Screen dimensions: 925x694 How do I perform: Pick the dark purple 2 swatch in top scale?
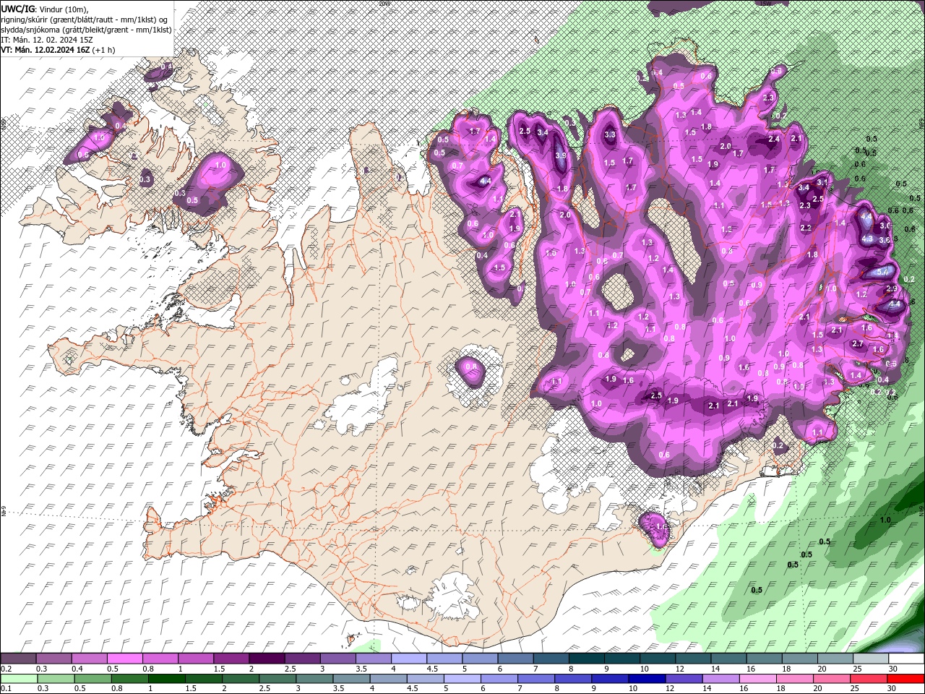pyautogui.click(x=266, y=659)
